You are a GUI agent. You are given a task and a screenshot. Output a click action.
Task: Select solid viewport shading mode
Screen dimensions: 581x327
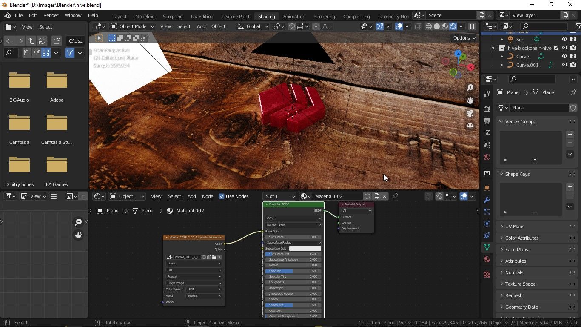pos(437,26)
